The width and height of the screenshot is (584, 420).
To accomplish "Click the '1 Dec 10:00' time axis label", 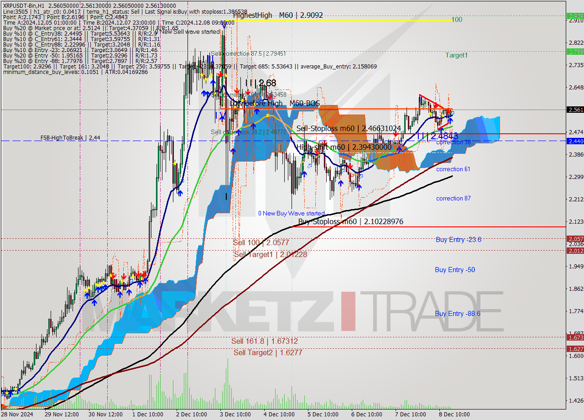I will pyautogui.click(x=147, y=415).
